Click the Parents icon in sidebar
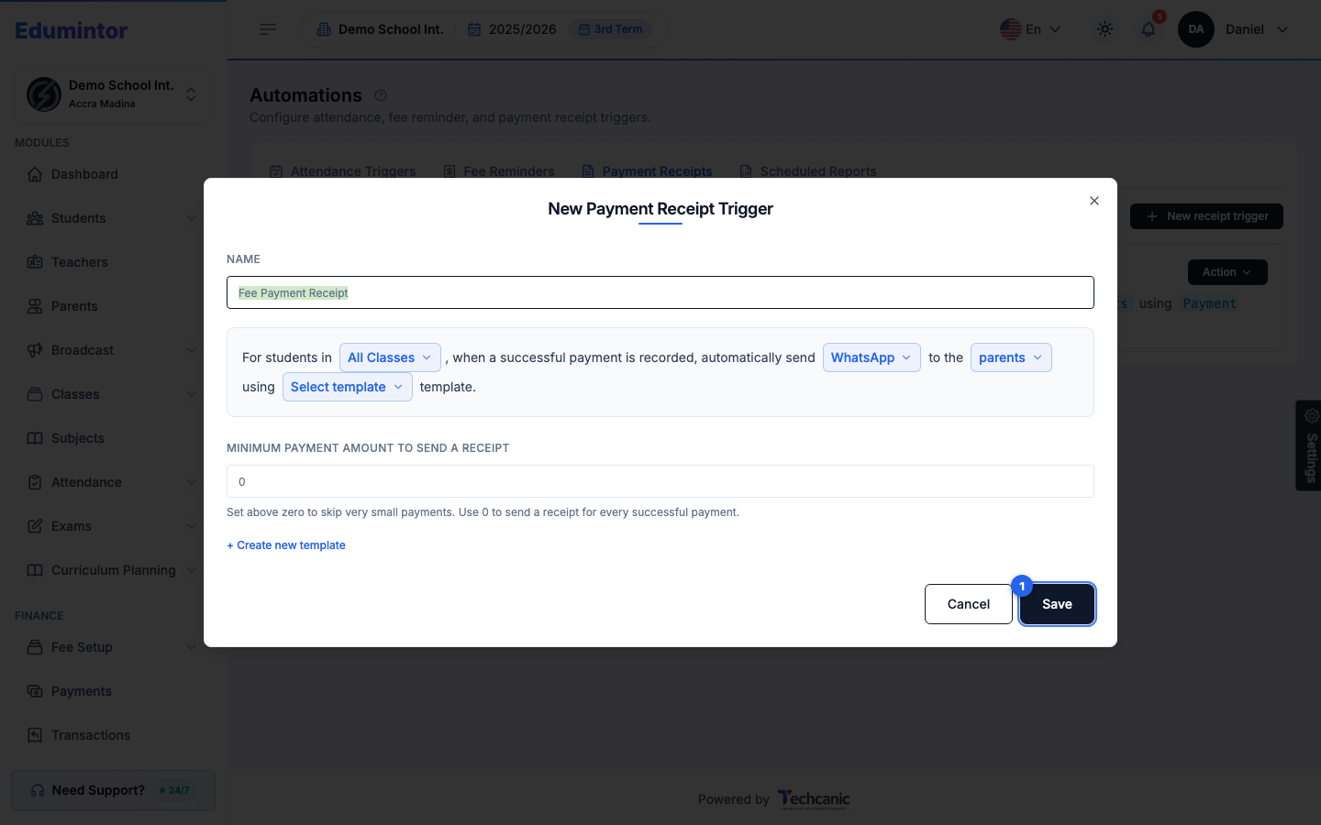Viewport: 1321px width, 825px height. pos(35,306)
